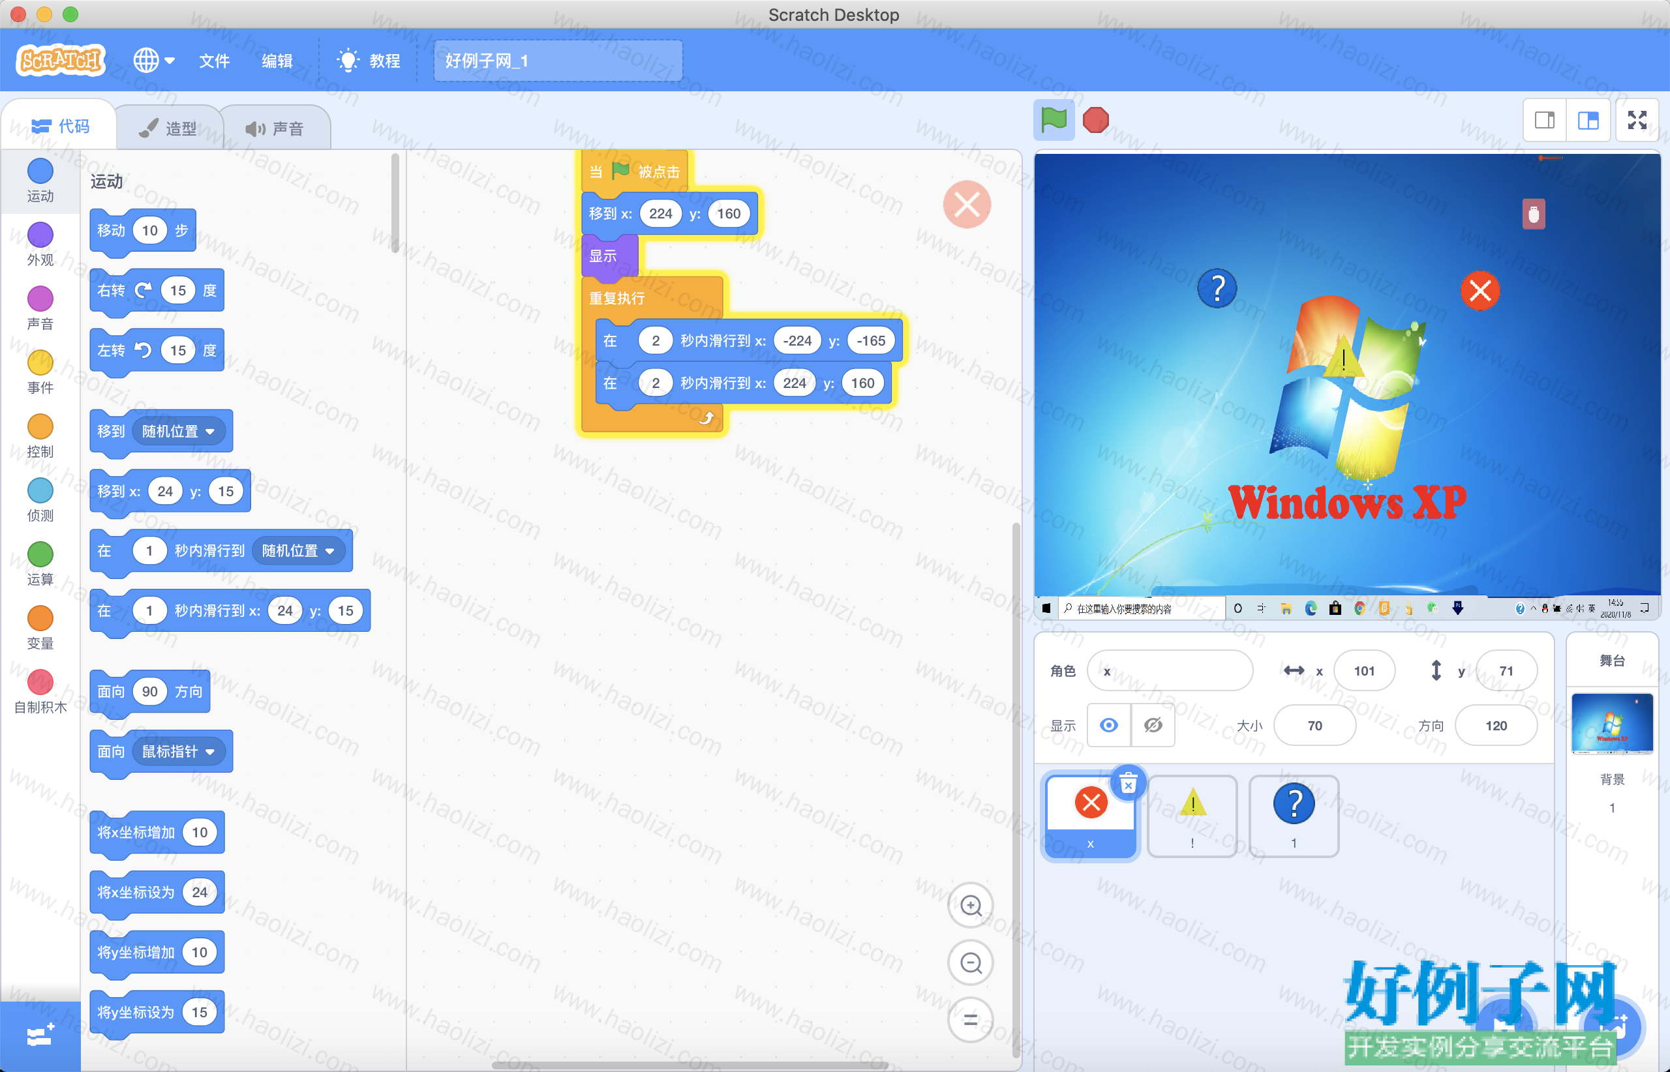Switch to small stage layout
The image size is (1670, 1072).
click(1545, 121)
